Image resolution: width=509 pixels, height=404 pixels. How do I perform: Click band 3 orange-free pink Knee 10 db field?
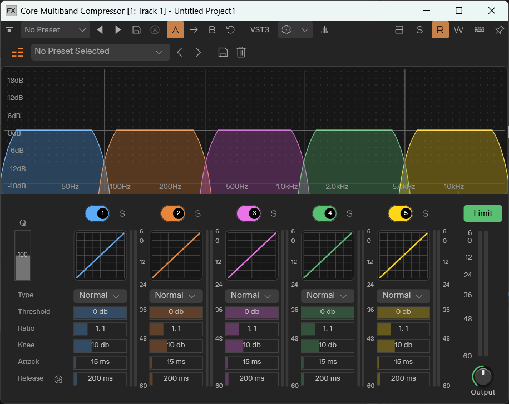(x=251, y=346)
